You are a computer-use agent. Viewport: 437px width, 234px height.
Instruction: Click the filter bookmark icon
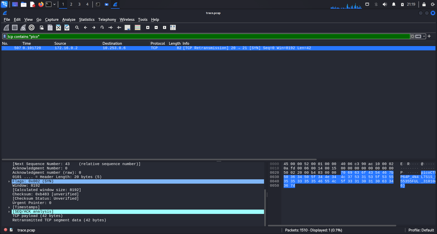point(5,36)
